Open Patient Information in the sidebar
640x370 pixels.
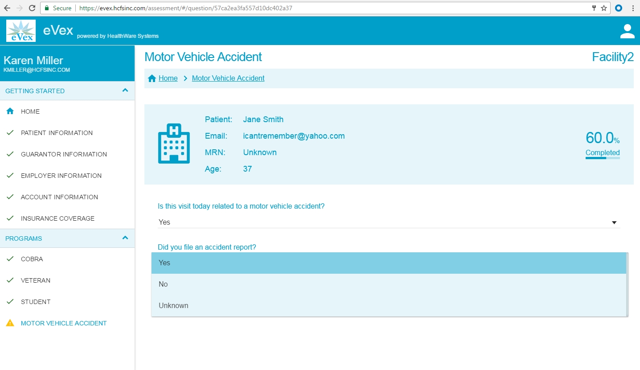tap(57, 133)
